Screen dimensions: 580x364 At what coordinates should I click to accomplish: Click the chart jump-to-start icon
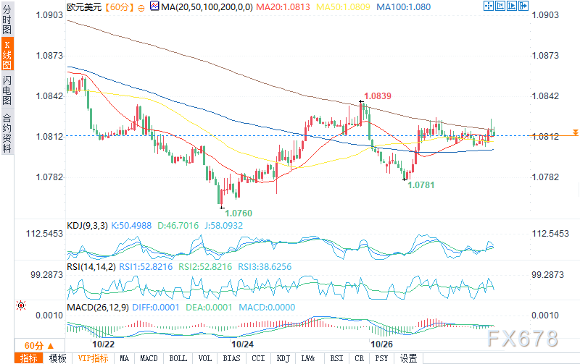pos(500,6)
